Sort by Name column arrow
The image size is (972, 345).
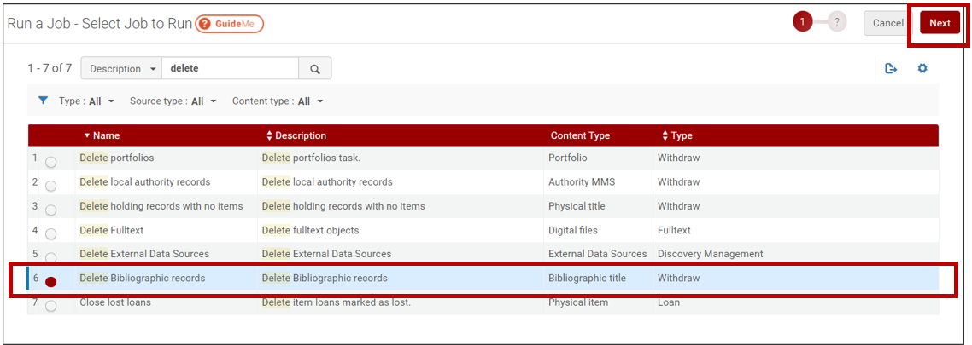click(87, 135)
